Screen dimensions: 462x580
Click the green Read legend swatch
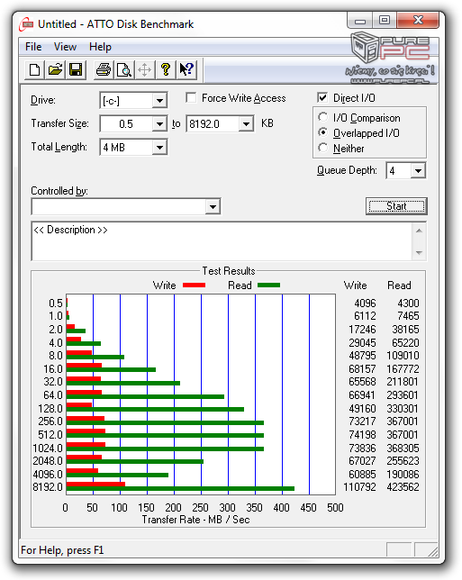pos(269,285)
